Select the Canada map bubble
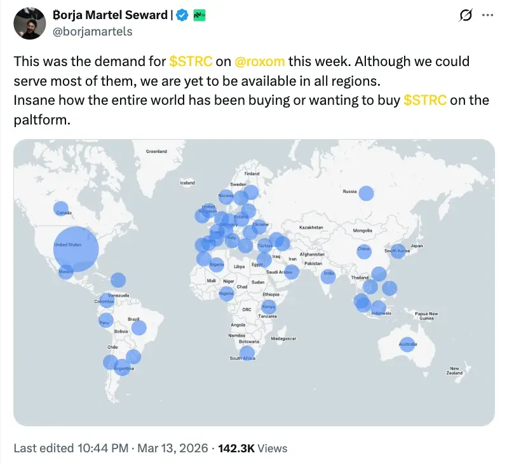507x465 pixels. pyautogui.click(x=62, y=209)
